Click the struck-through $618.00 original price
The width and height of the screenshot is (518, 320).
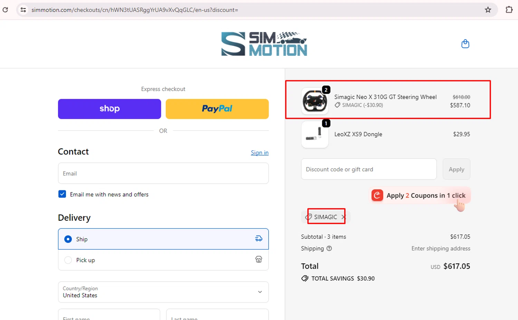point(461,97)
